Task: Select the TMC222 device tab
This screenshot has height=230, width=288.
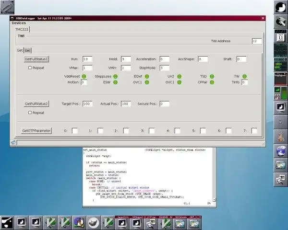Action: tap(22, 29)
